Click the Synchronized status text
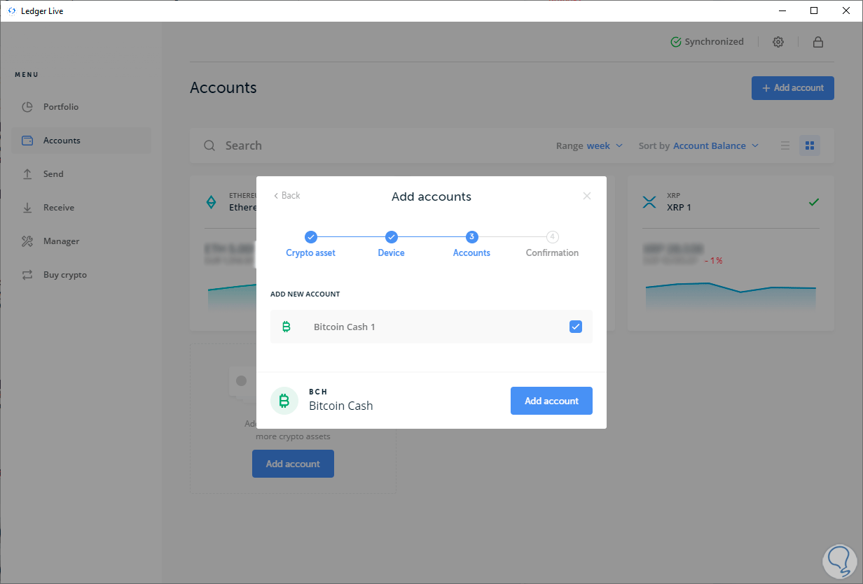The width and height of the screenshot is (863, 584). point(714,42)
